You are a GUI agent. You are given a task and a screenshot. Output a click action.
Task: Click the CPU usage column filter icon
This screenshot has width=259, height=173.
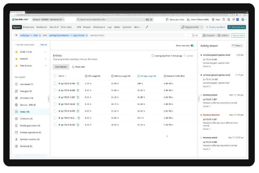click(x=86, y=76)
